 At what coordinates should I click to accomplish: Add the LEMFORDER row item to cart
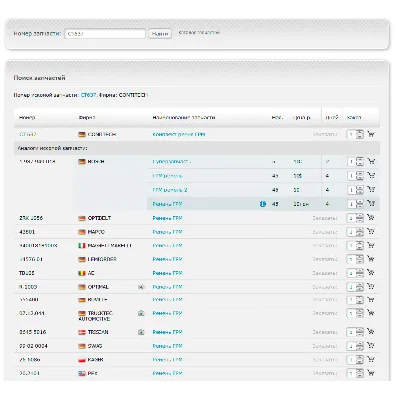tap(371, 259)
